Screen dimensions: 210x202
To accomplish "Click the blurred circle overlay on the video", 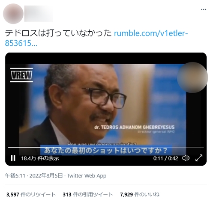I will point(192,77).
